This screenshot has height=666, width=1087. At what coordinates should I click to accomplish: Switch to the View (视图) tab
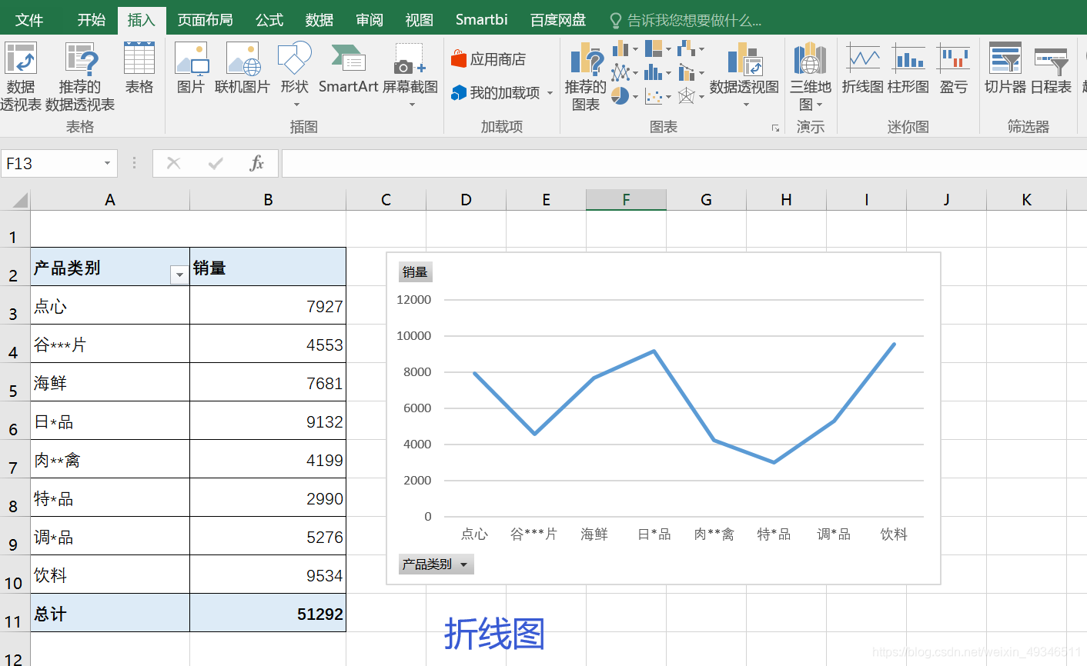point(420,20)
